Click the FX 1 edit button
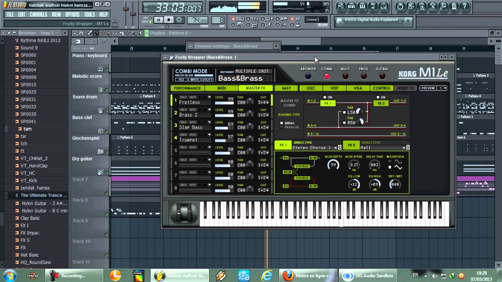Viewport: 502px width, 282px height. point(282,145)
